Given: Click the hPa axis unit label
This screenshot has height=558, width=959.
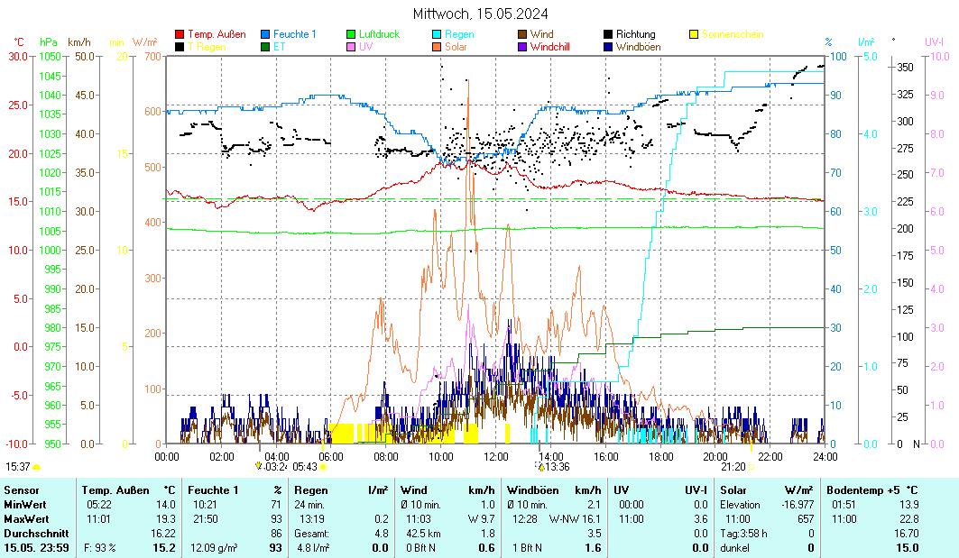Looking at the screenshot, I should click(49, 42).
